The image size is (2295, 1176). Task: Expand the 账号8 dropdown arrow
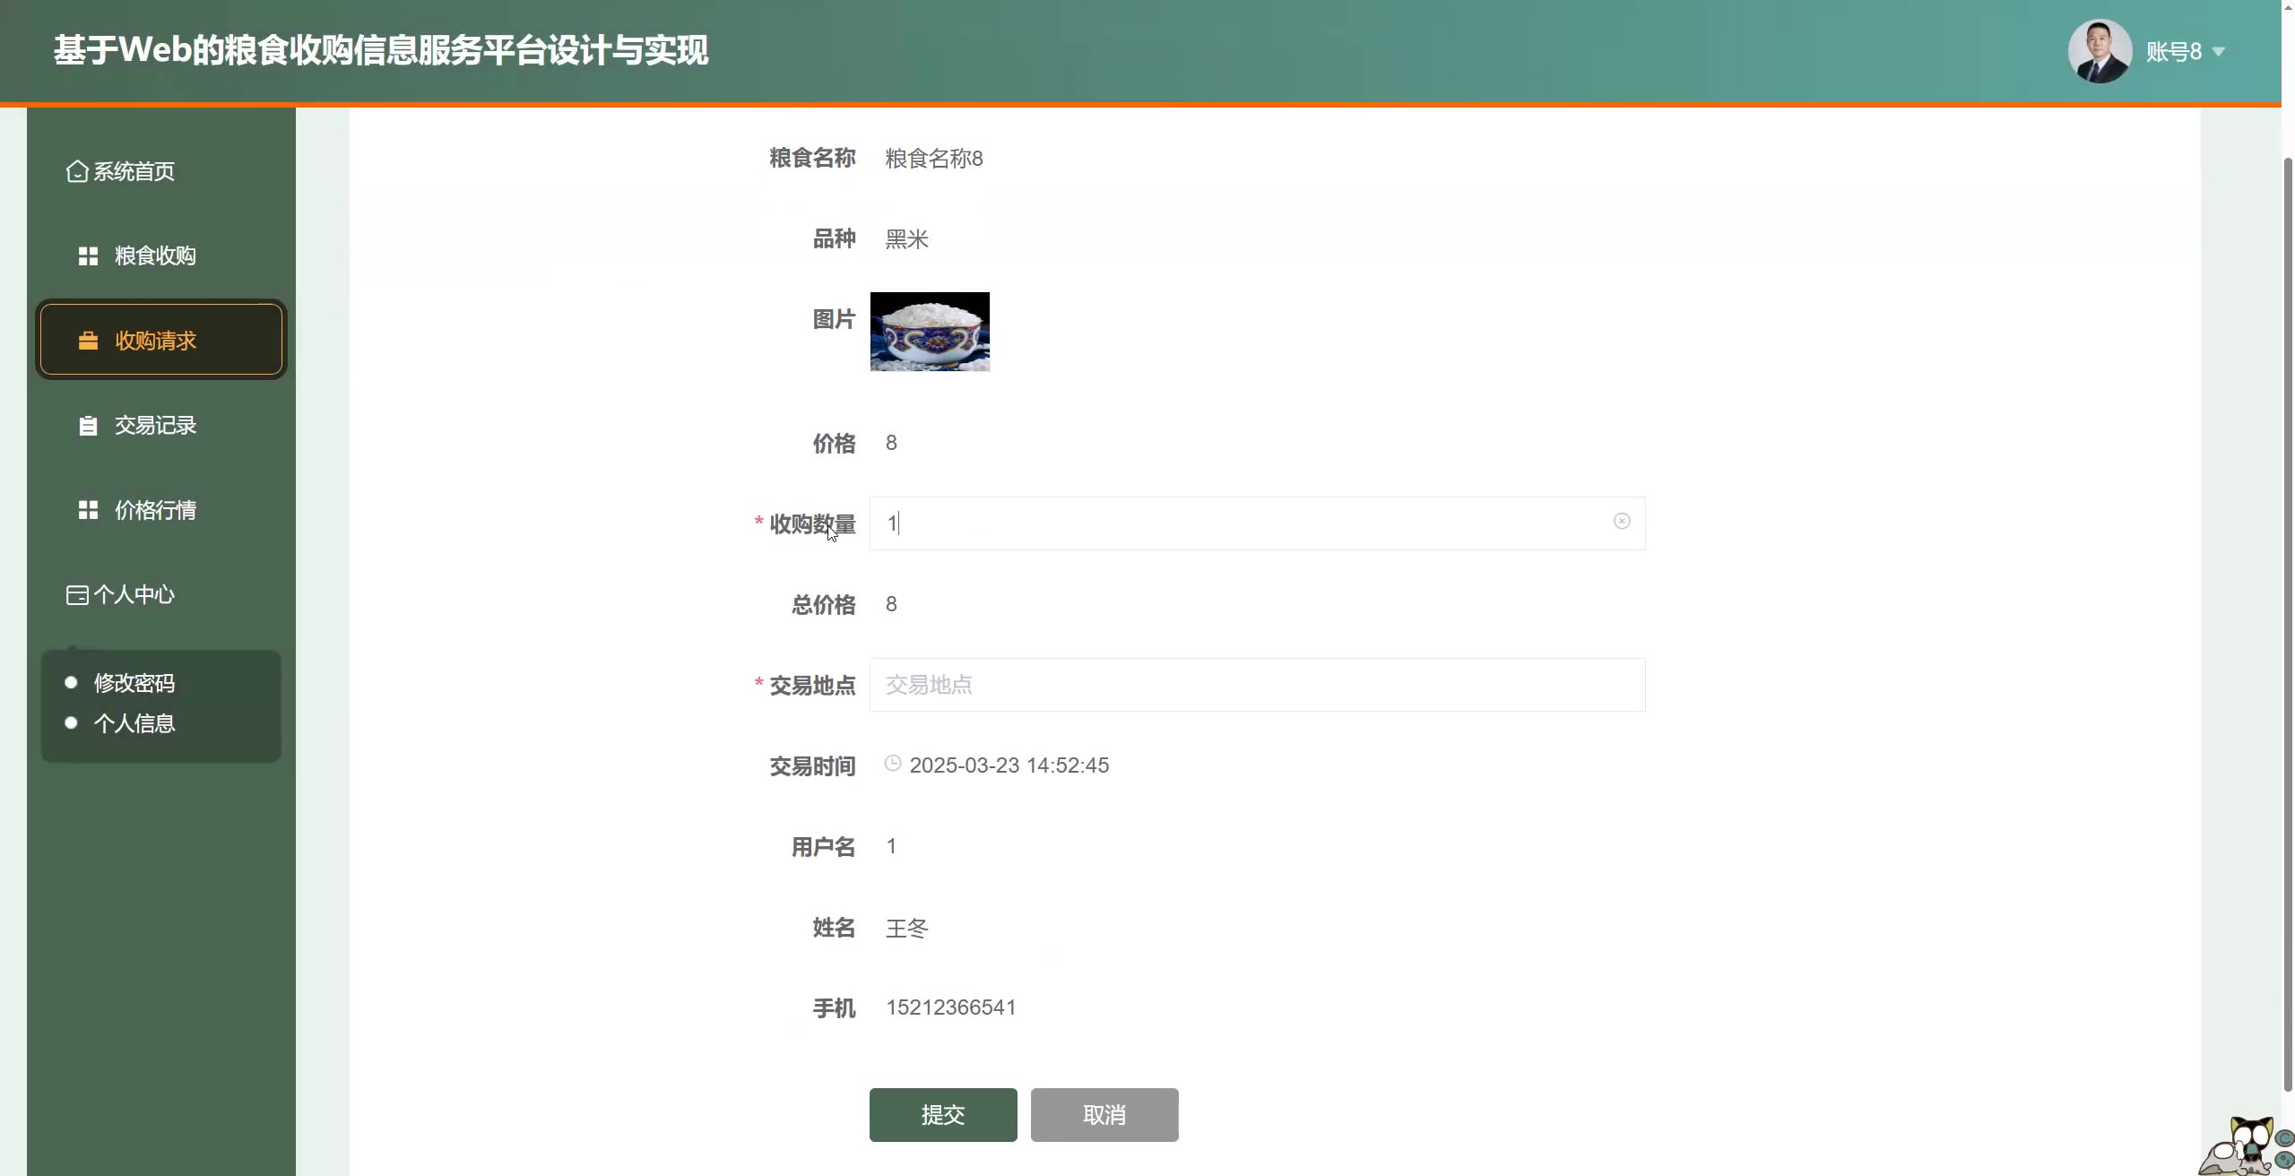point(2219,52)
